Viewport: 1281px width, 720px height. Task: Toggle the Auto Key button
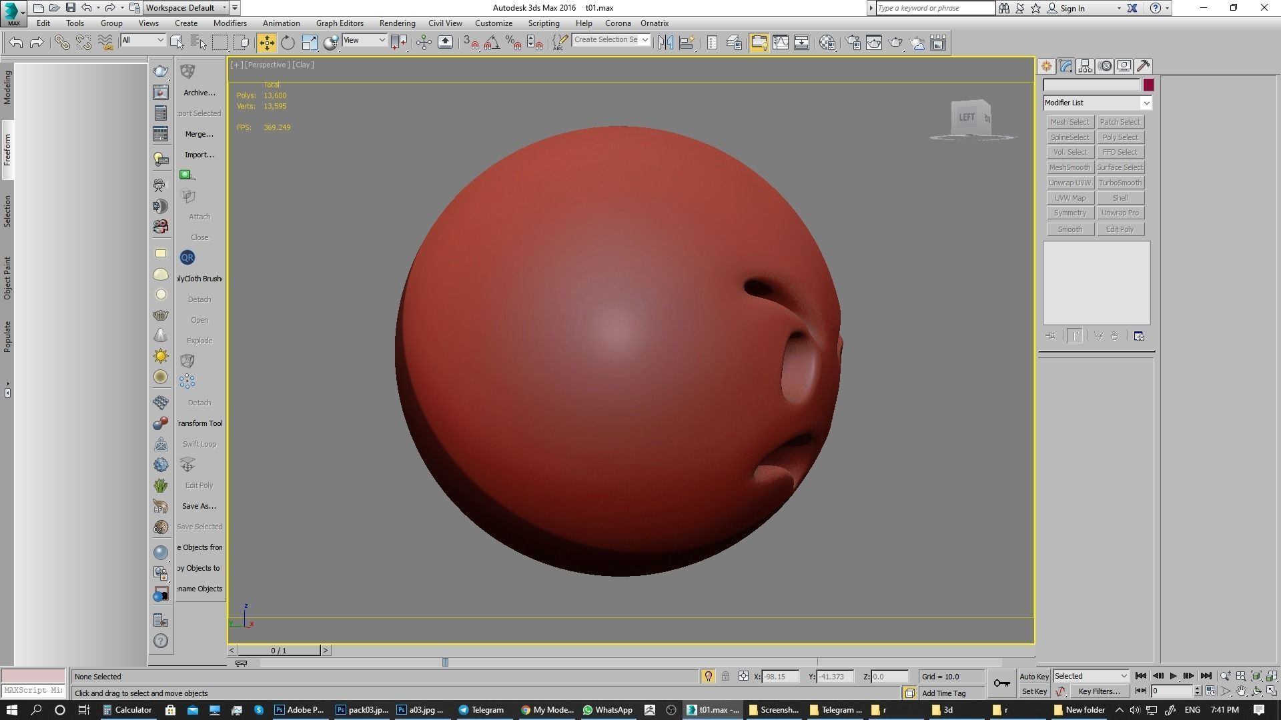(1034, 677)
